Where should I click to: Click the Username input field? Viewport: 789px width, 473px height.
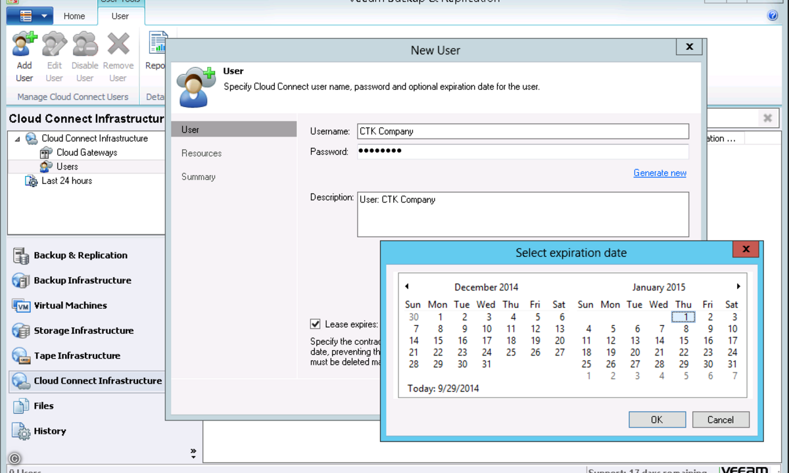coord(523,131)
